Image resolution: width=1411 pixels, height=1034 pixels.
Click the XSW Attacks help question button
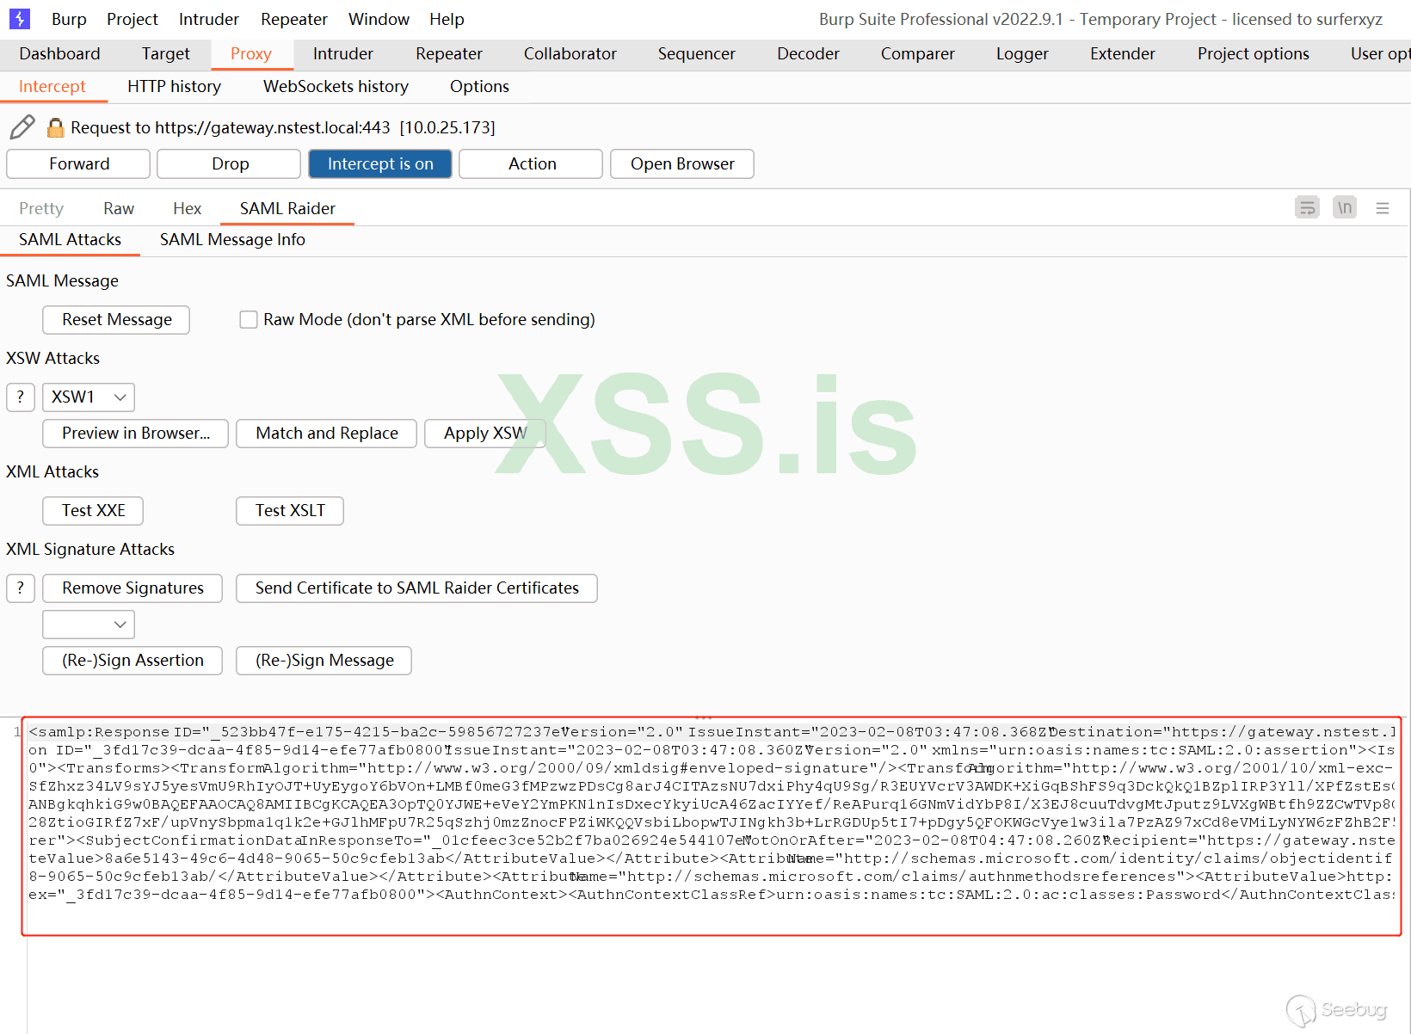pyautogui.click(x=21, y=397)
